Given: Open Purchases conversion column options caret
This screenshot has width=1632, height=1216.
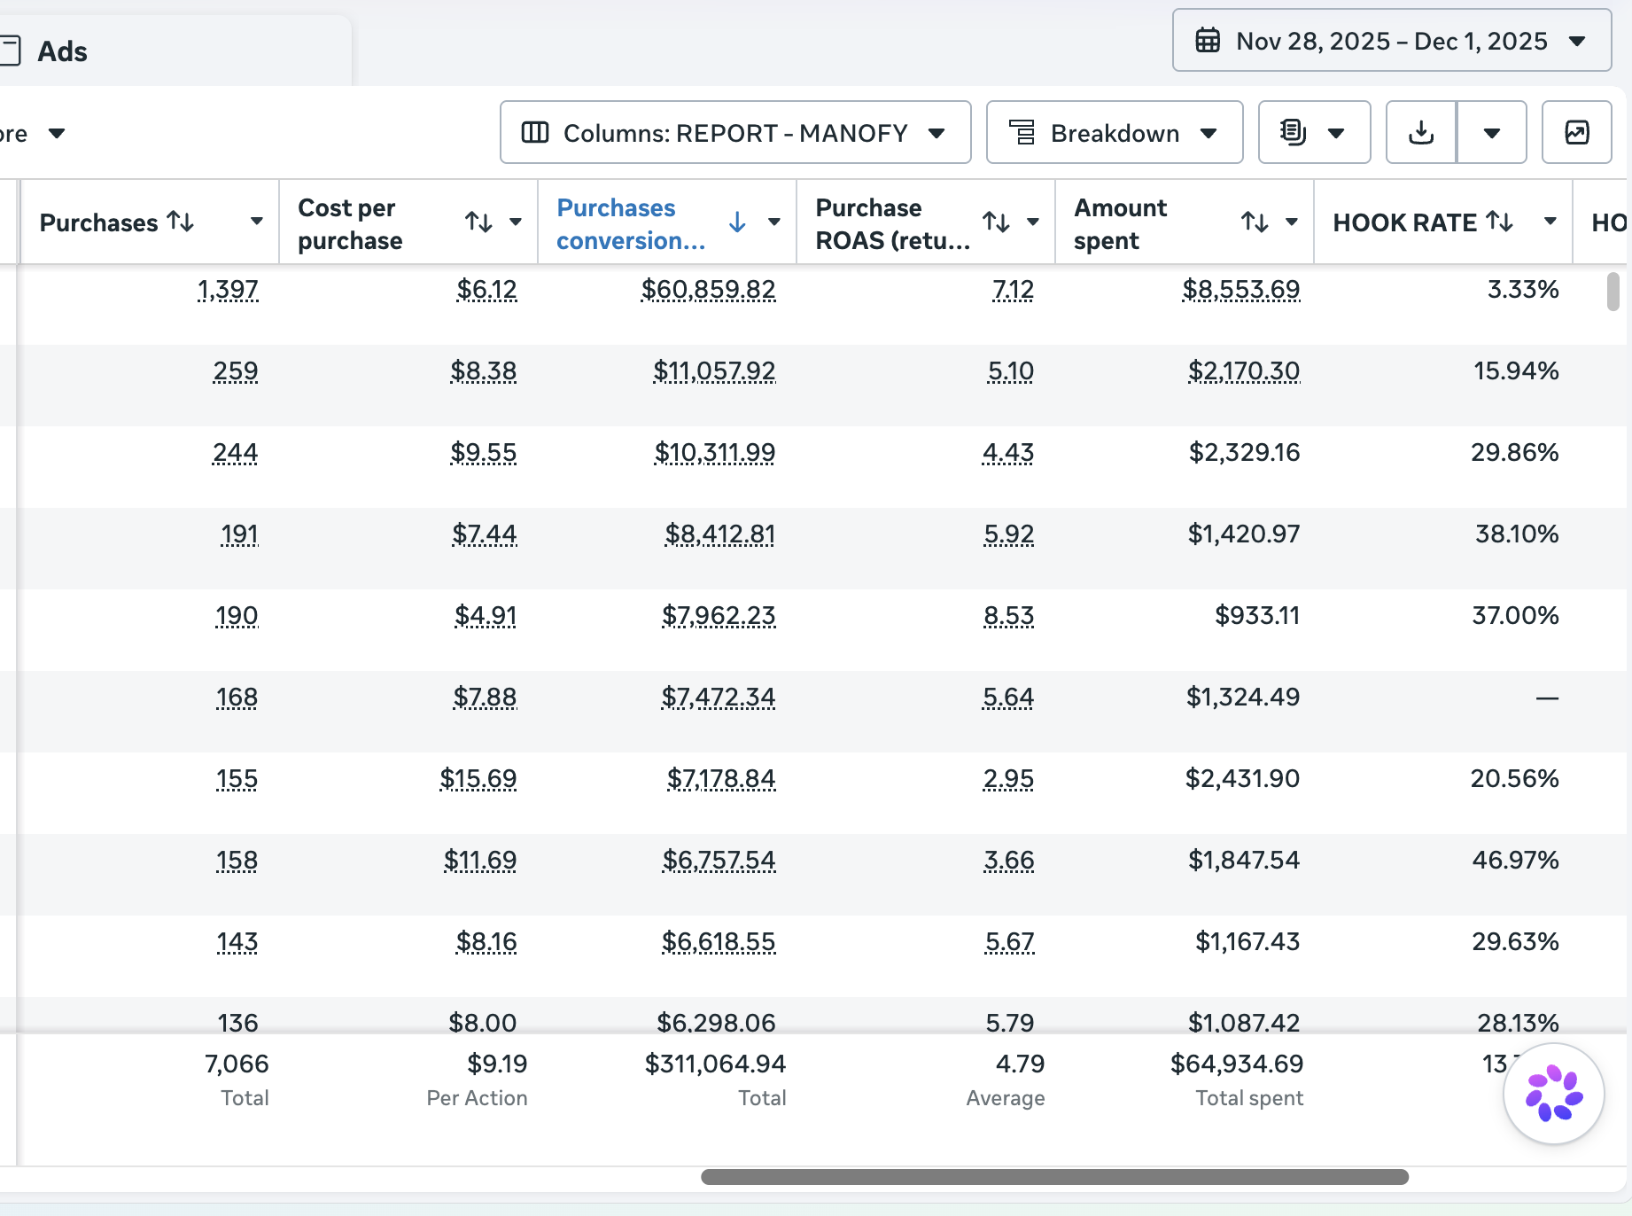Looking at the screenshot, I should pyautogui.click(x=774, y=222).
